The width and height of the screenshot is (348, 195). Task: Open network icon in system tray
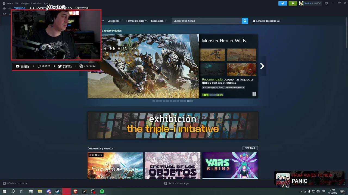coord(313,191)
